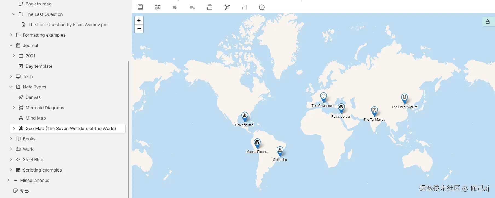Toggle the map lock button

(x=488, y=22)
